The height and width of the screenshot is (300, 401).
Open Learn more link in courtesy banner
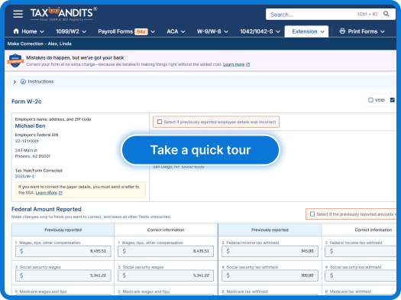[x=234, y=64]
